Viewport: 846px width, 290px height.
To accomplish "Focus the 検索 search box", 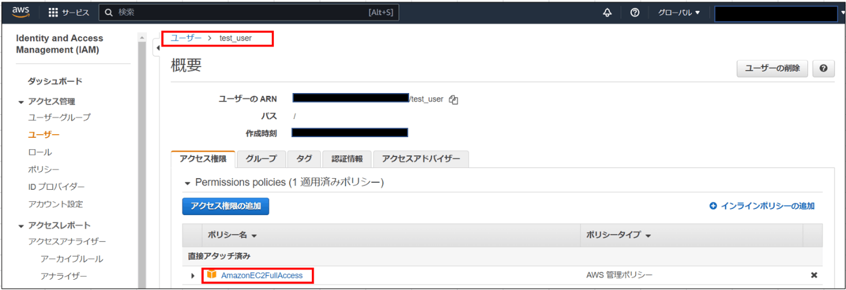I will (x=248, y=13).
